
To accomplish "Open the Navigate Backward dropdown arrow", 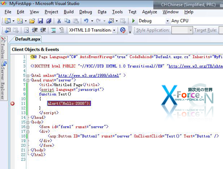I will pos(117,21).
